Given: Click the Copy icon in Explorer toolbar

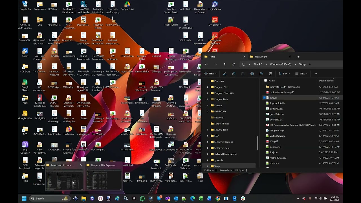Looking at the screenshot, I should tap(234, 74).
